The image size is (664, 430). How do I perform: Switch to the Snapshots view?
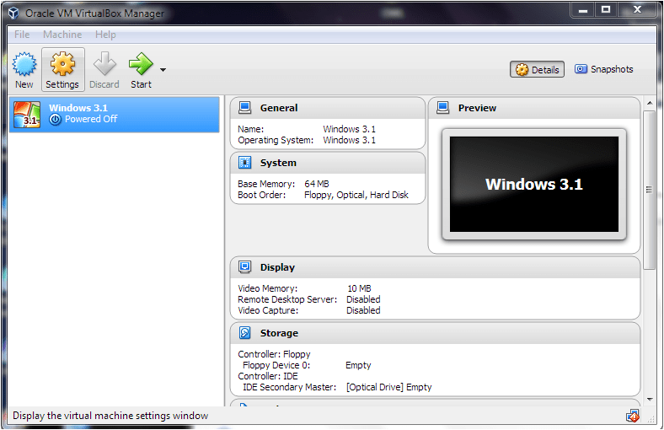[x=603, y=69]
